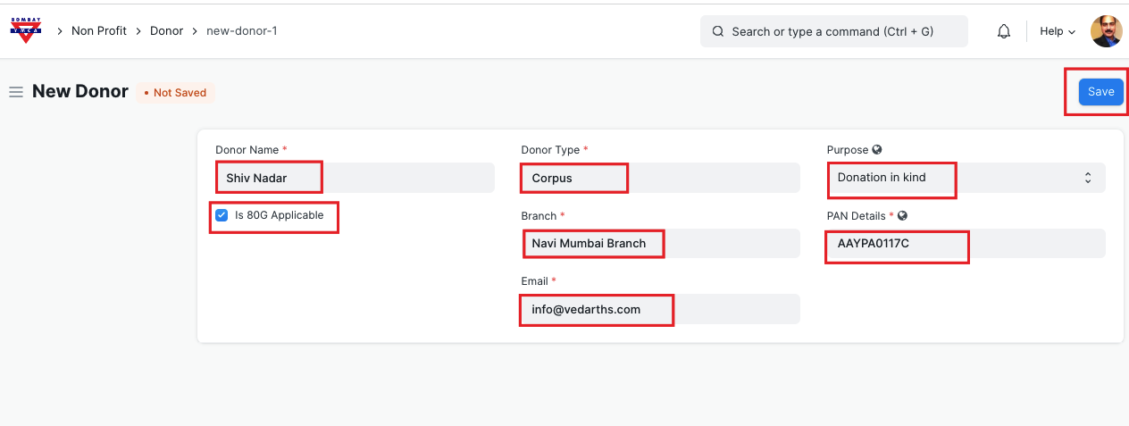Click the globe icon beside PAN Details
The width and height of the screenshot is (1129, 426).
[x=902, y=216]
